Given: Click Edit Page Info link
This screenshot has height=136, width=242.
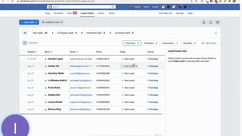Looking at the screenshot, I should 166,13.
